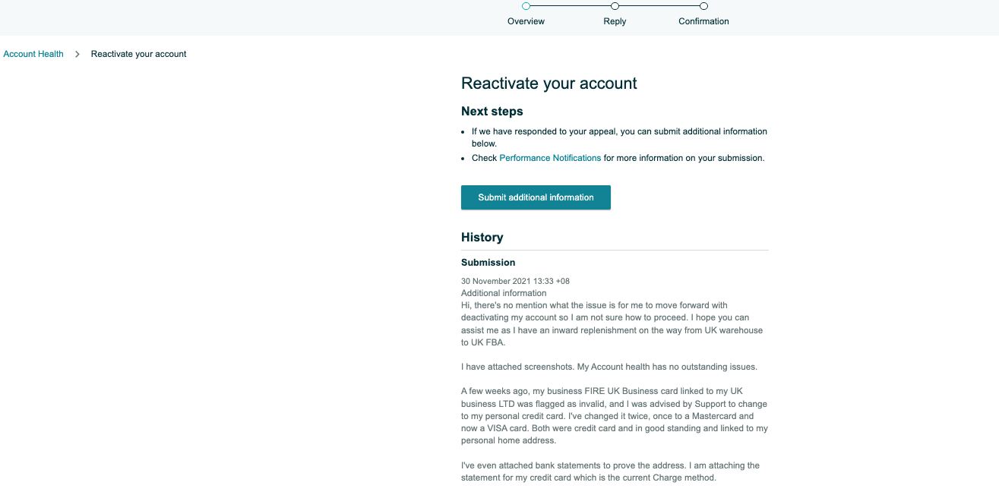
Task: Select the Confirmation step label
Action: [703, 21]
